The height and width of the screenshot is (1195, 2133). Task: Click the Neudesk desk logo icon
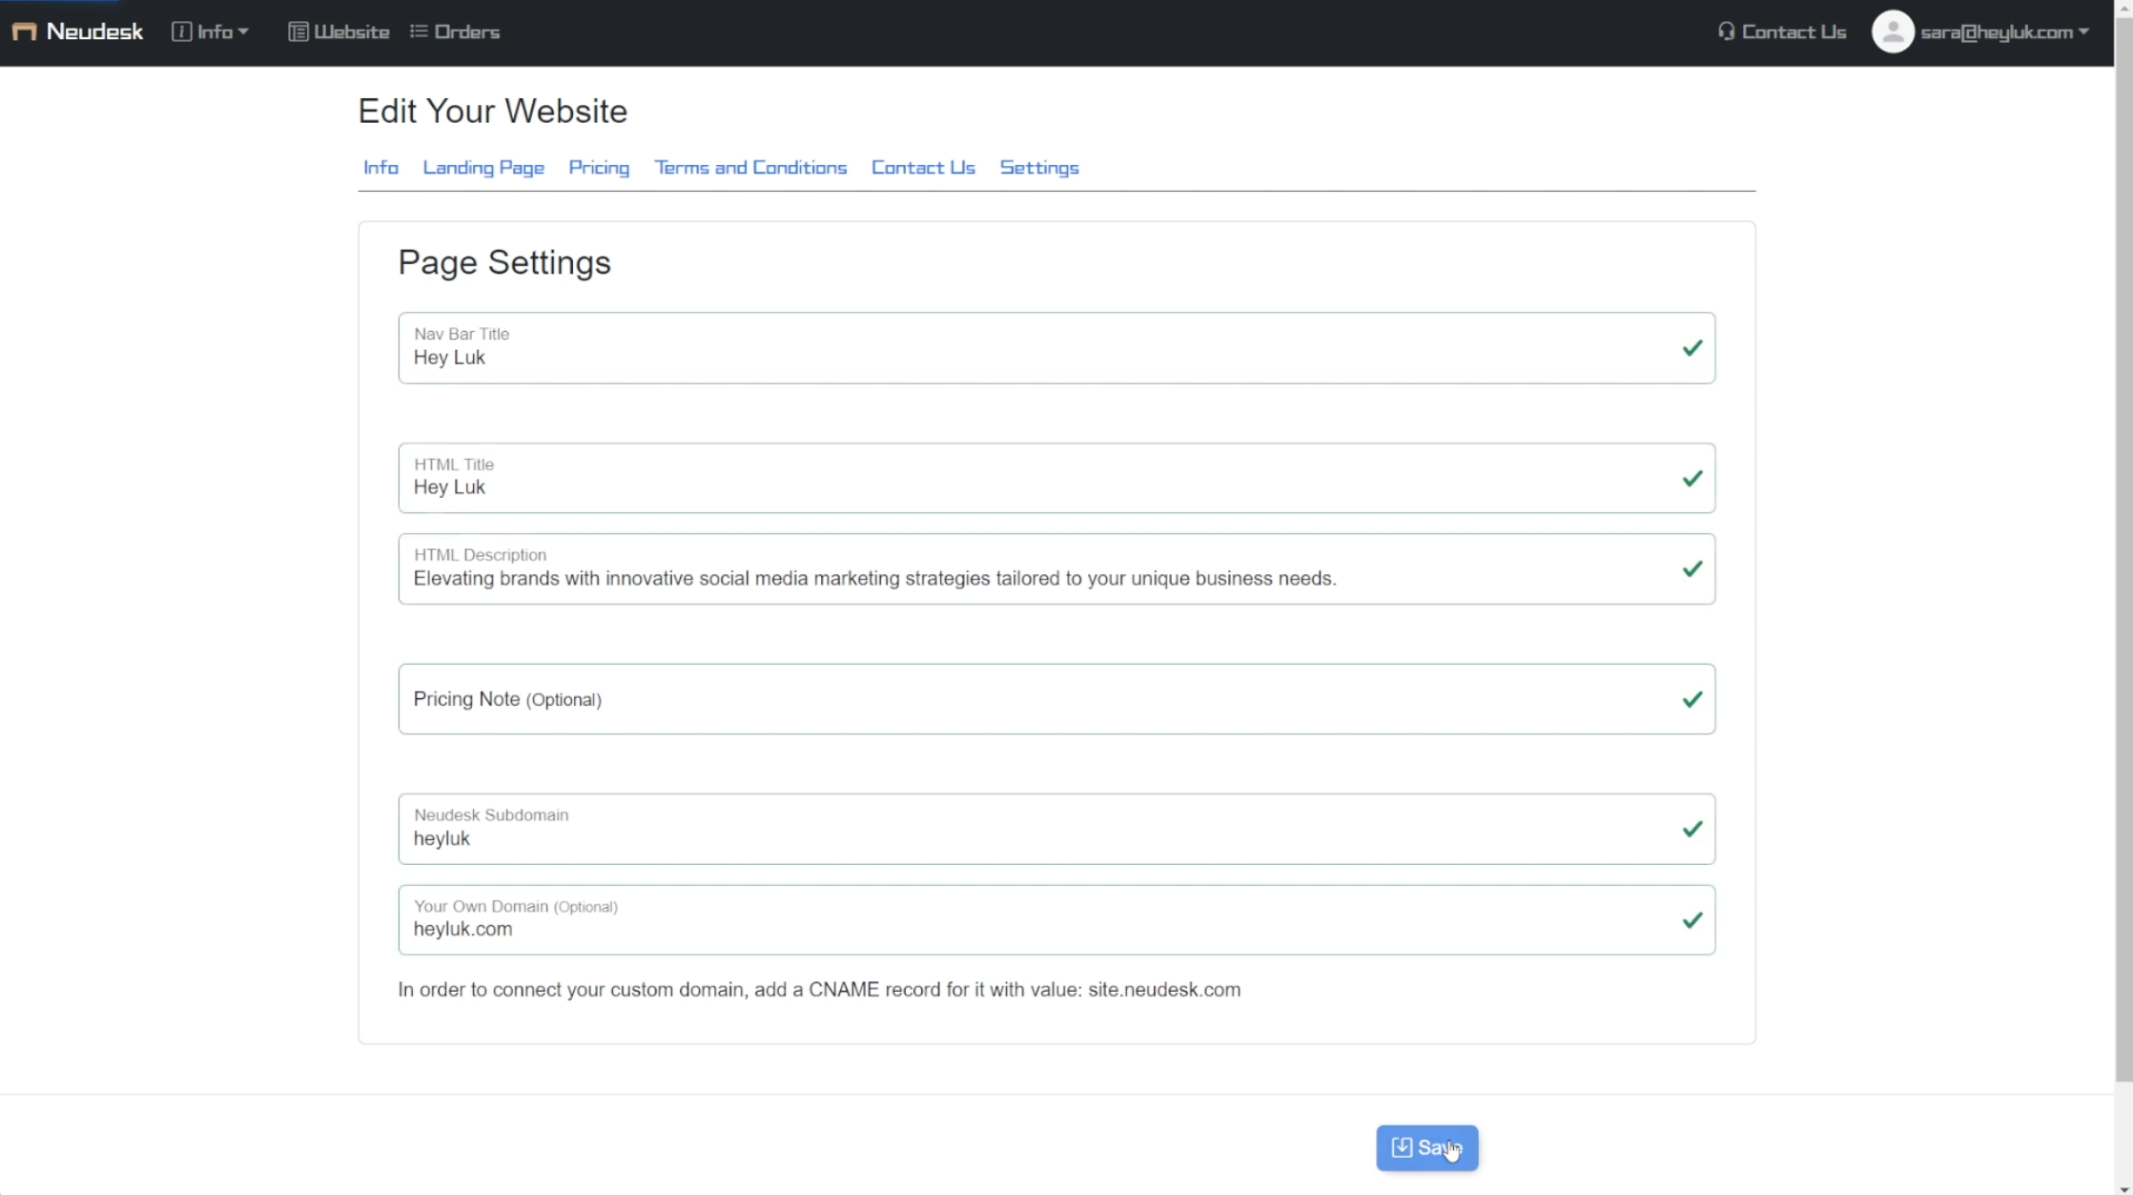point(24,32)
